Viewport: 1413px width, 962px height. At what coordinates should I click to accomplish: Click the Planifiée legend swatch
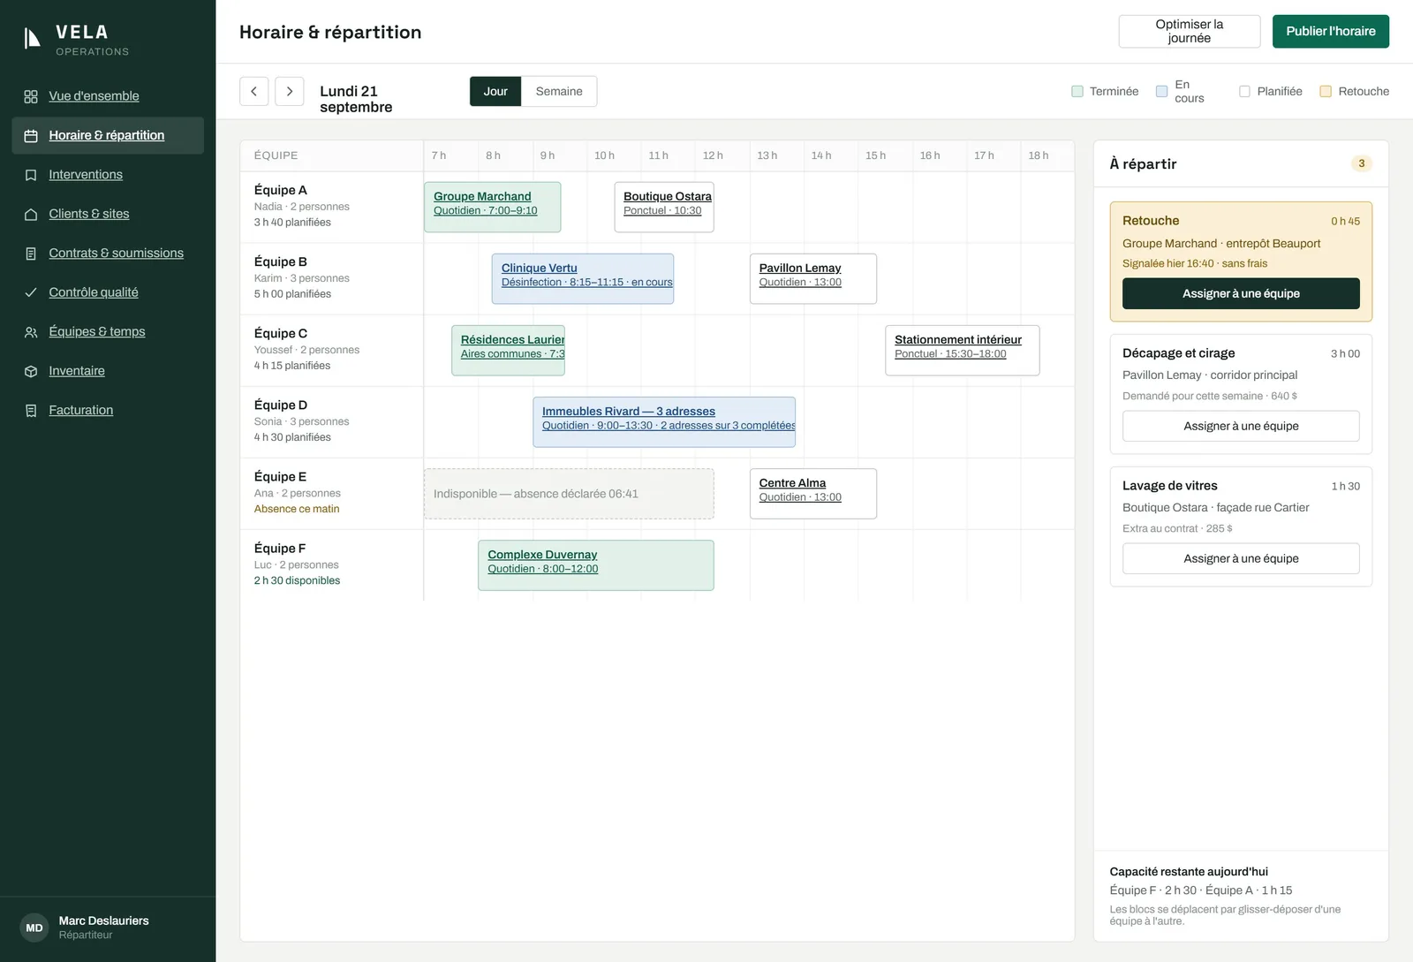(1245, 91)
